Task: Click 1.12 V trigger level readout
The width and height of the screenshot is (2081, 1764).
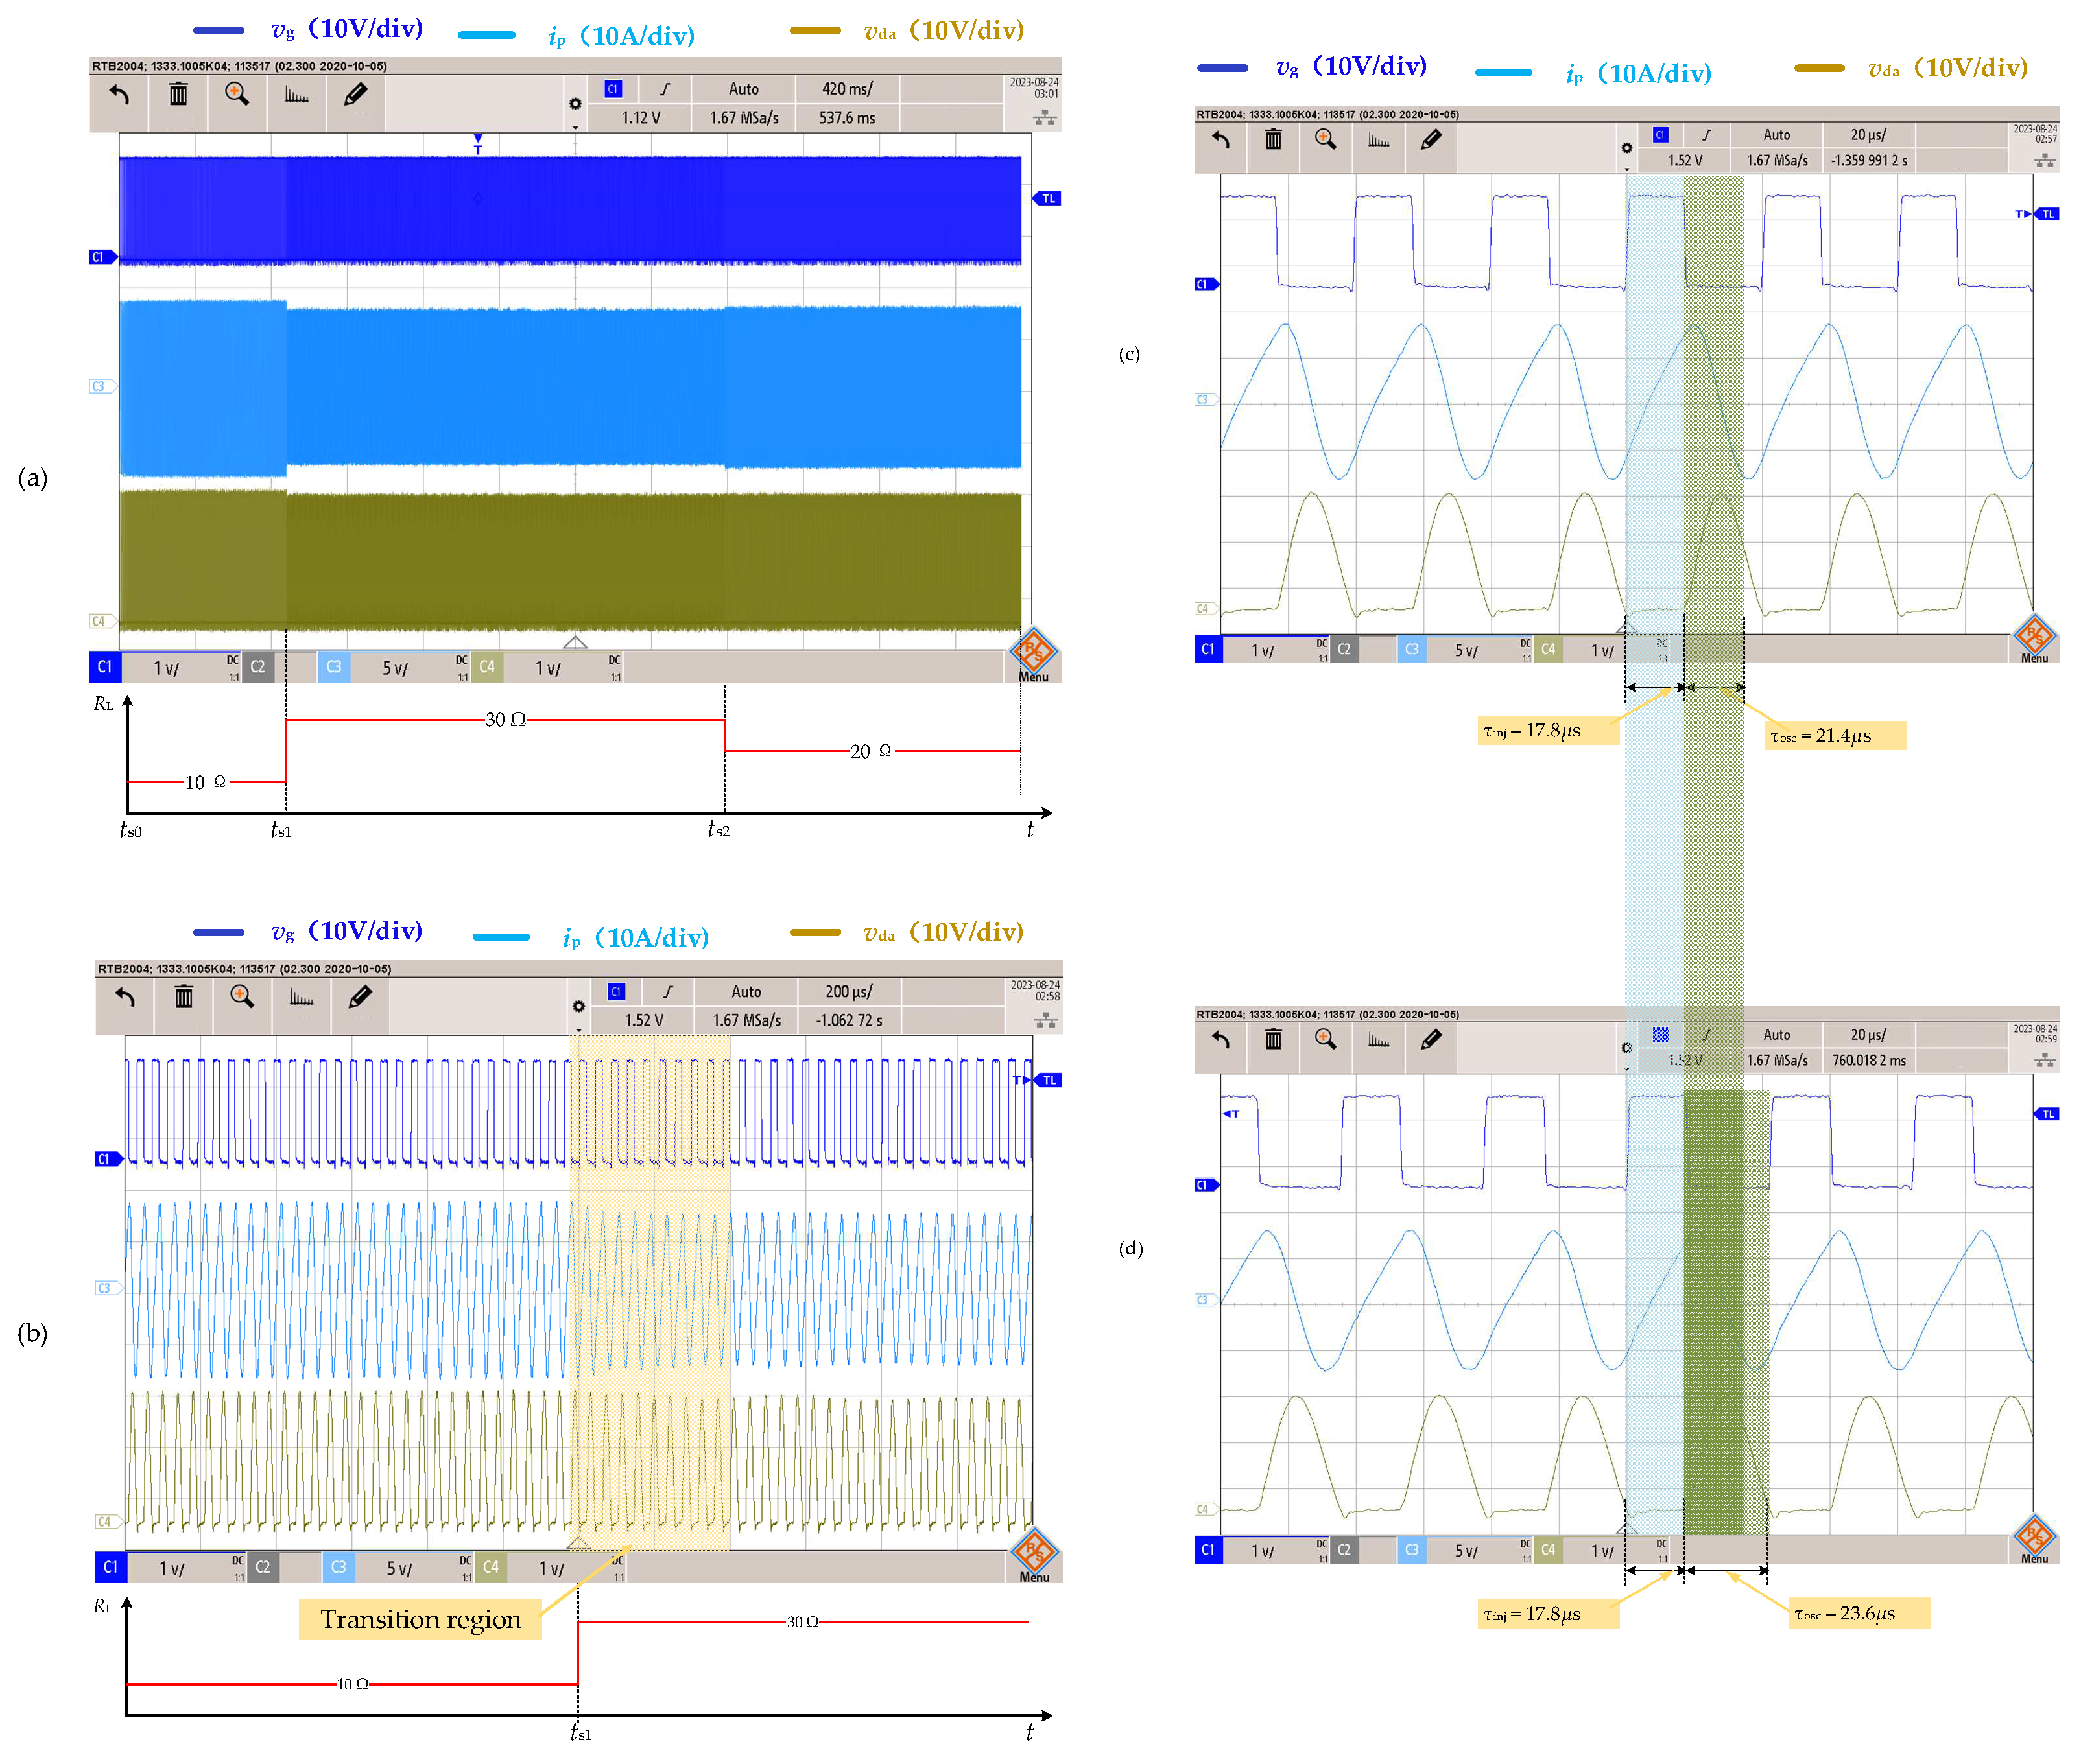Action: tap(640, 118)
